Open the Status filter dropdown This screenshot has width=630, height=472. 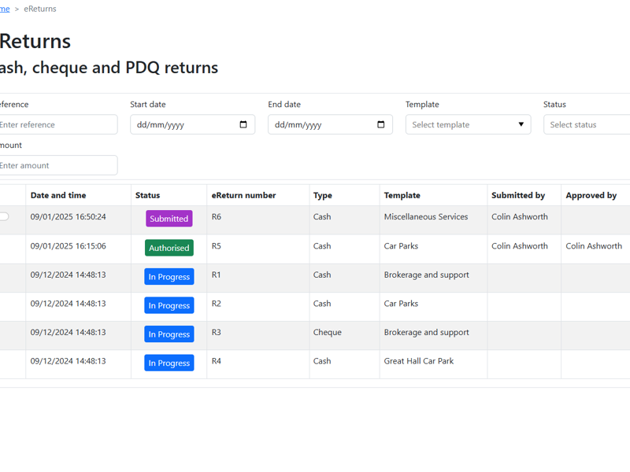pyautogui.click(x=586, y=124)
